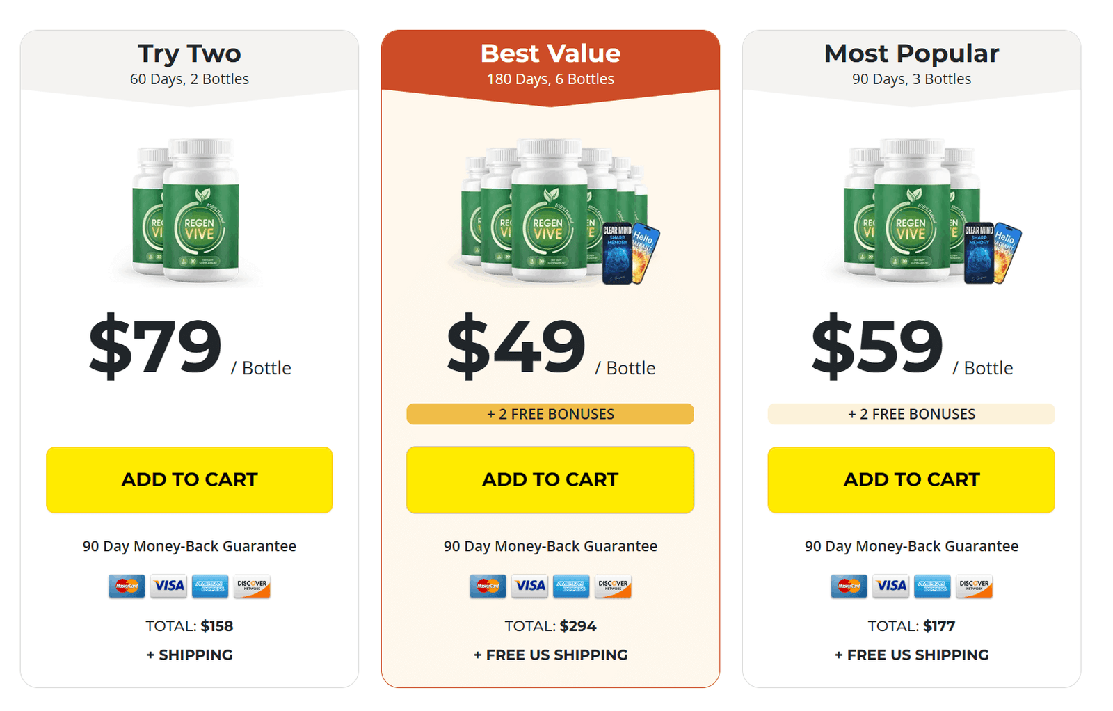Click MasterCard icon in Most Popular card
The height and width of the screenshot is (711, 1113).
pos(849,586)
